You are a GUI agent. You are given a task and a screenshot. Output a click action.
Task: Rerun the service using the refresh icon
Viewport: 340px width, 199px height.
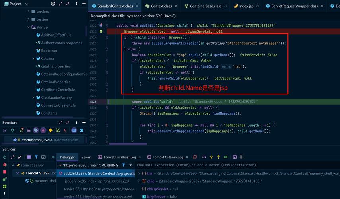5,157
